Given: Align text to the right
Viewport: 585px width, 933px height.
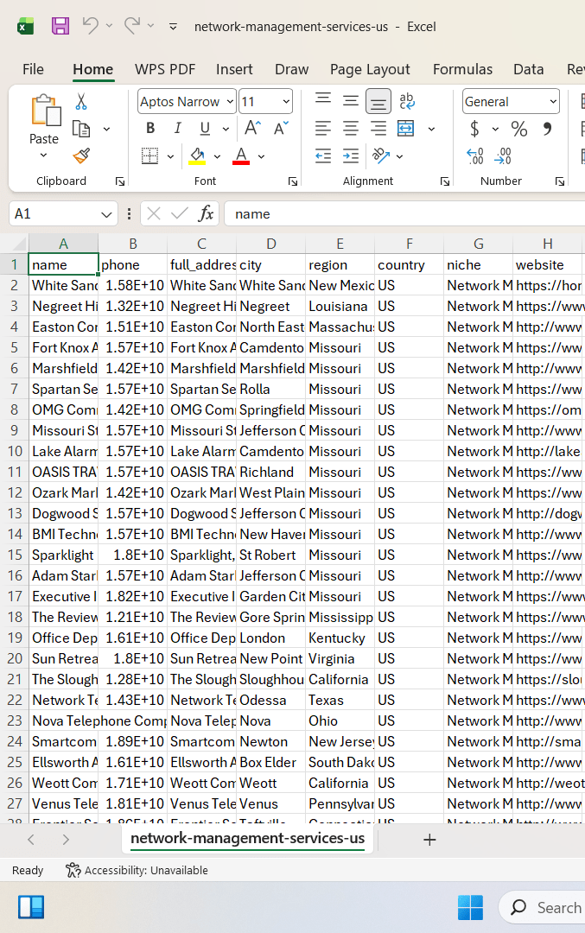Looking at the screenshot, I should (x=378, y=128).
